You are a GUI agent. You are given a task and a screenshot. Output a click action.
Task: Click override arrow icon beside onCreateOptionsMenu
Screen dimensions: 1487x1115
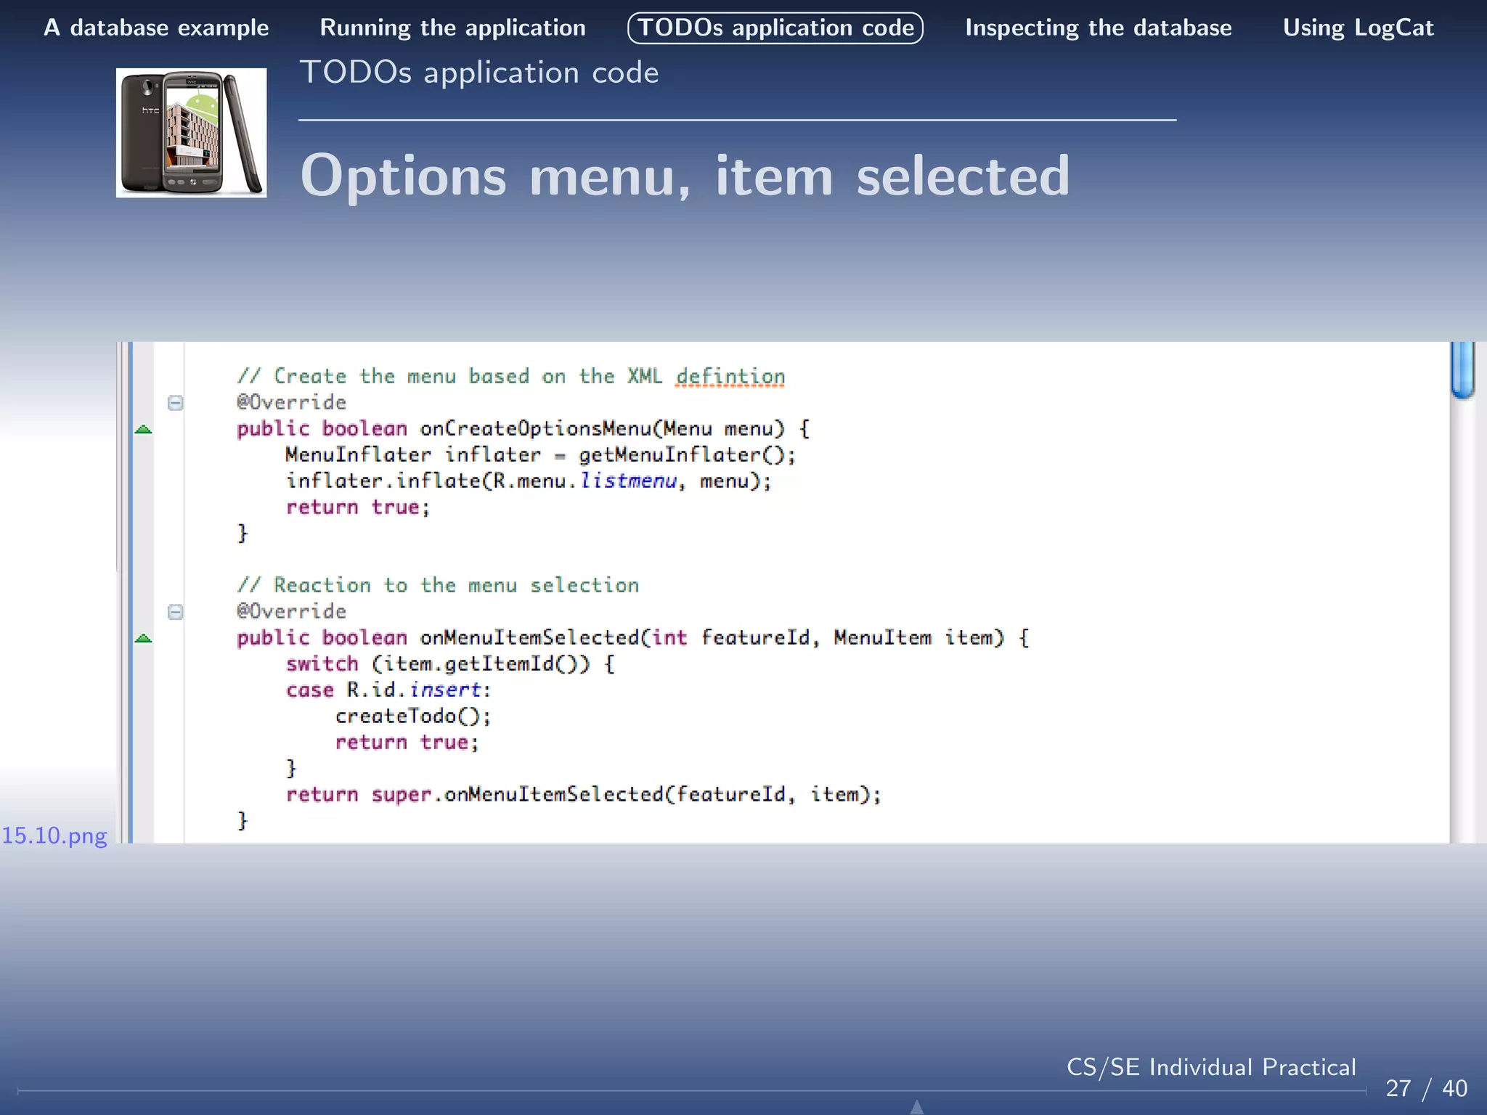pyautogui.click(x=144, y=429)
